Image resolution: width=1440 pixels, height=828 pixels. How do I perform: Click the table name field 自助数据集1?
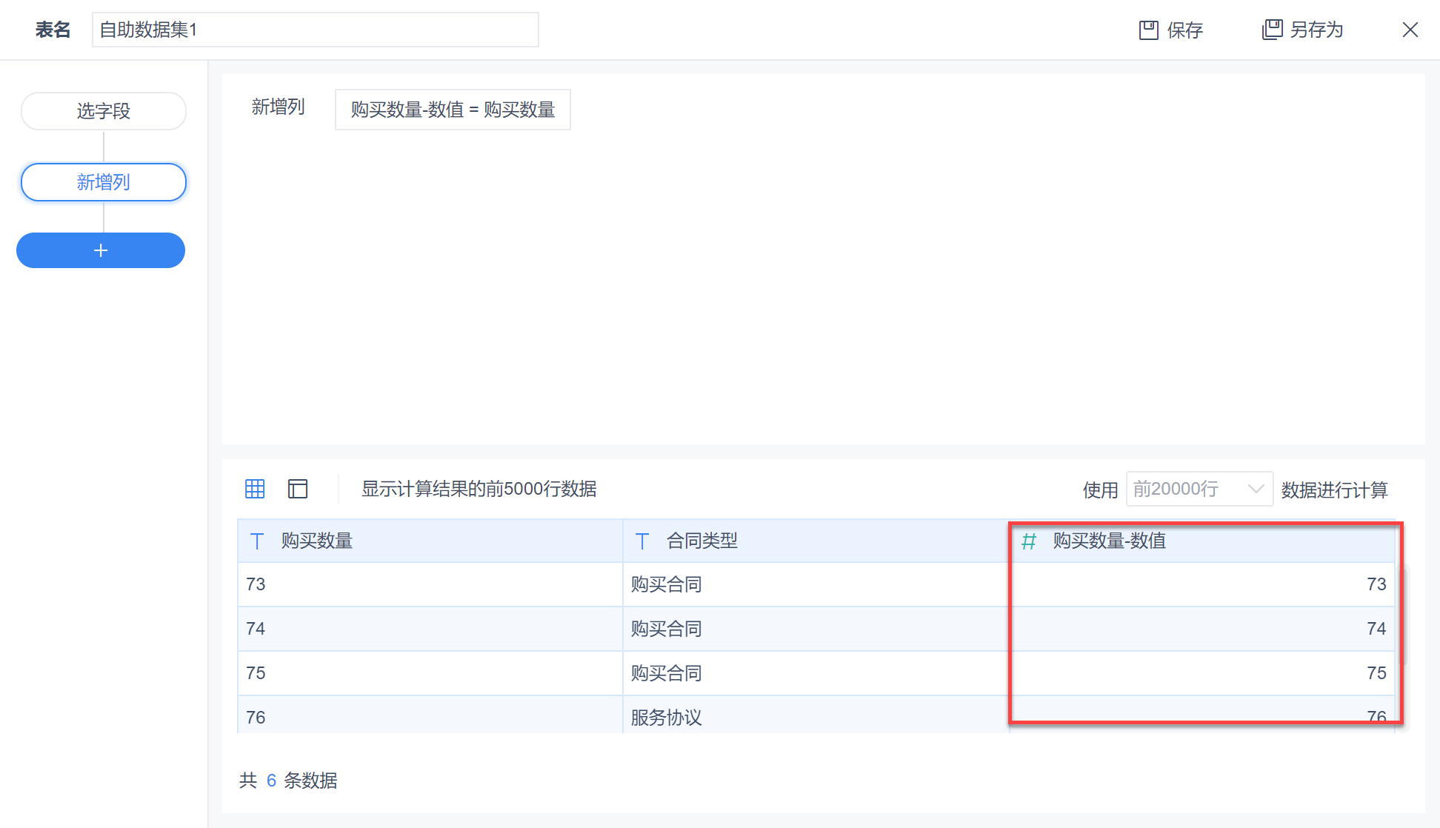[315, 30]
